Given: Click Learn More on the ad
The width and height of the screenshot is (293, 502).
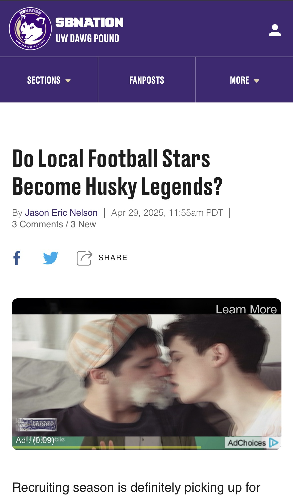Looking at the screenshot, I should click(x=246, y=309).
